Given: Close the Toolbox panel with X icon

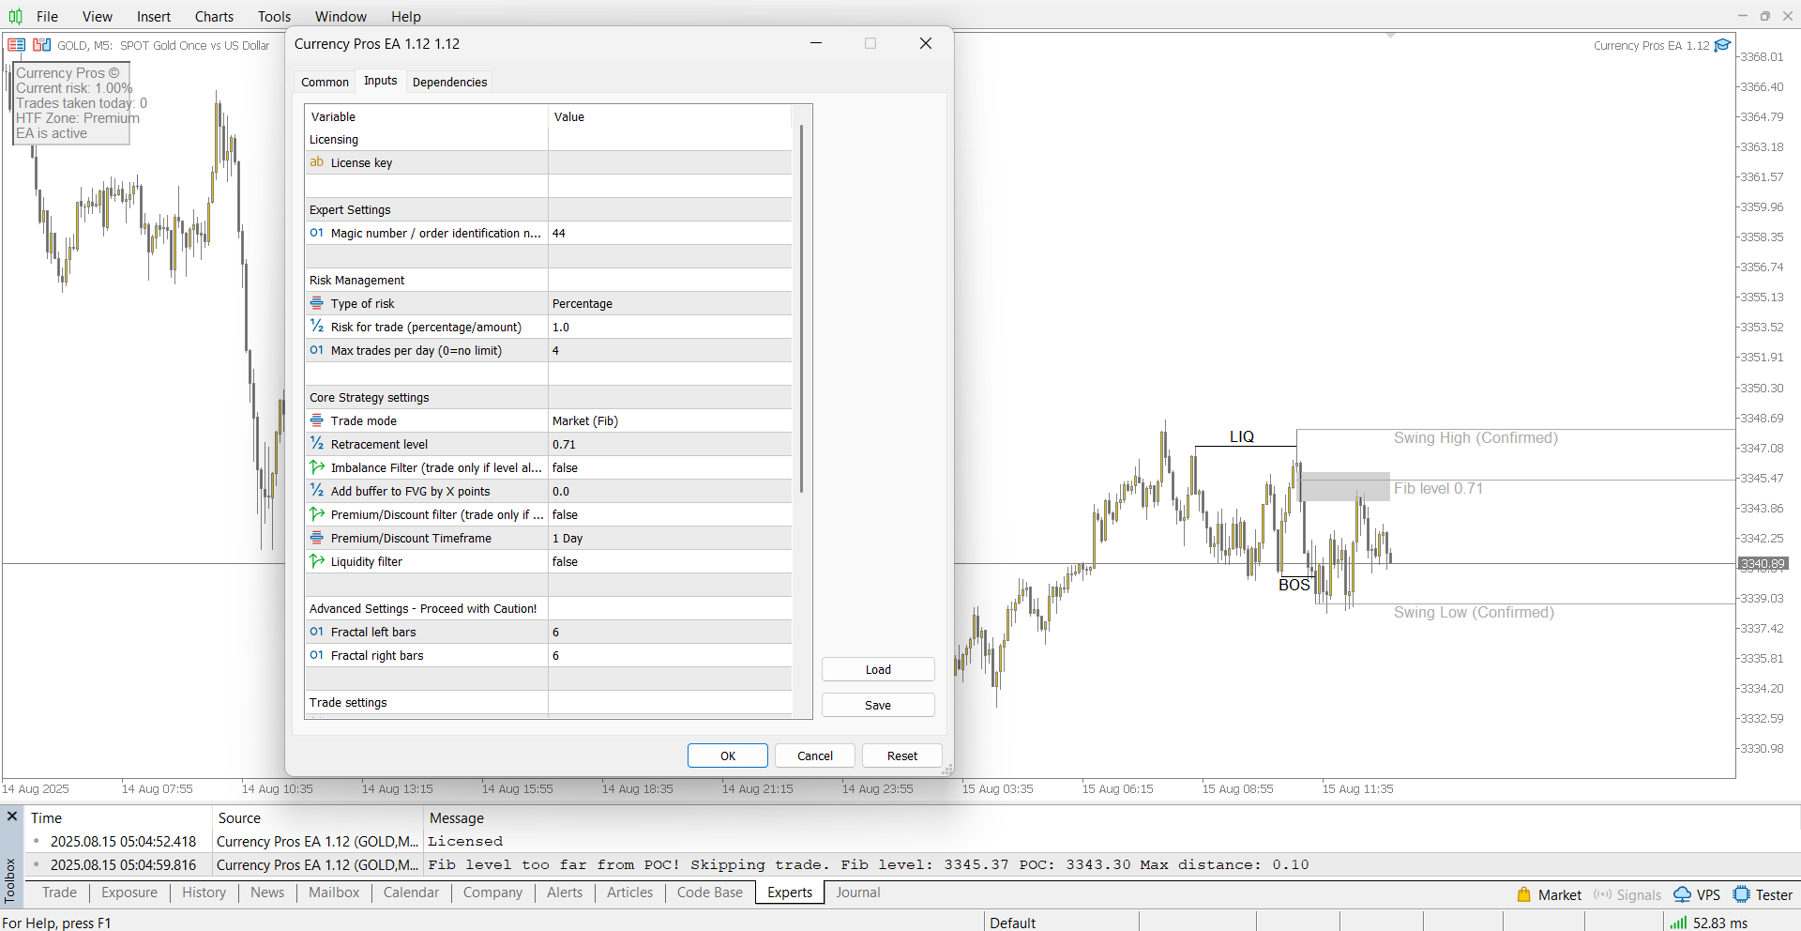Looking at the screenshot, I should [12, 817].
